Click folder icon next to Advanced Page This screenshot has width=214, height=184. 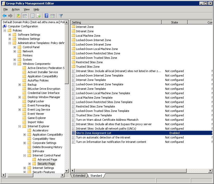pyautogui.click(x=34, y=160)
